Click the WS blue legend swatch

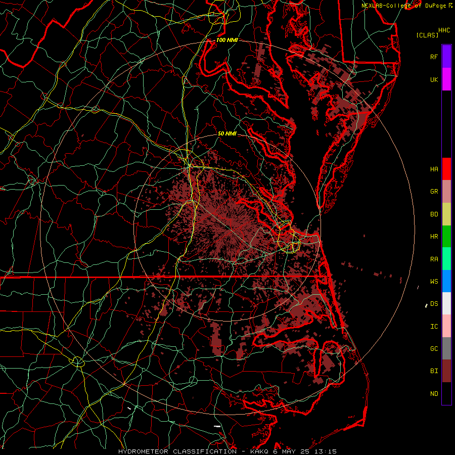[446, 281]
